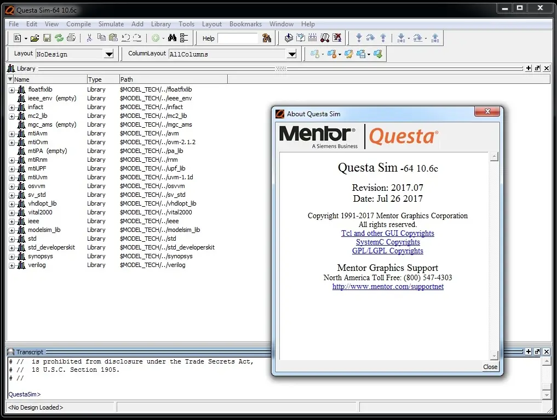This screenshot has height=420, width=557.
Task: Click the Step Out up-arrow icon
Action: click(383, 38)
